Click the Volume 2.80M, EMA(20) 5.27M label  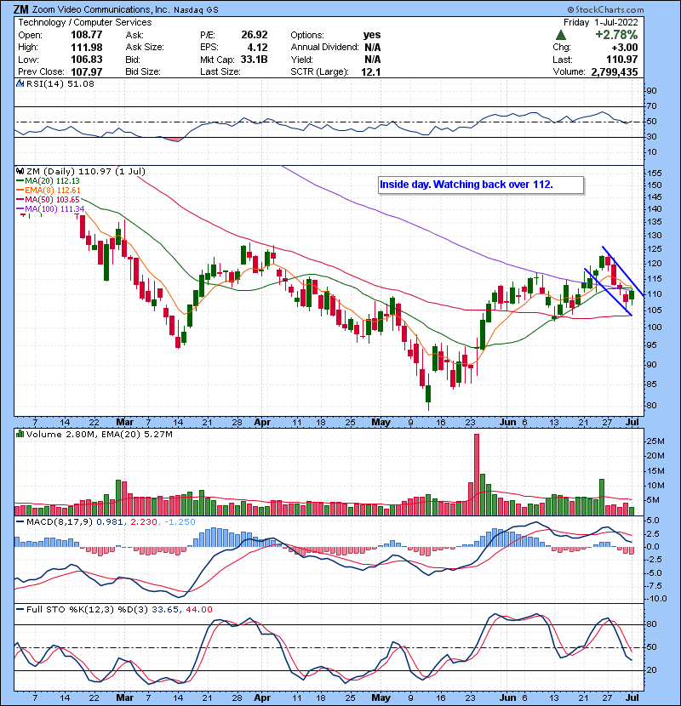[99, 435]
